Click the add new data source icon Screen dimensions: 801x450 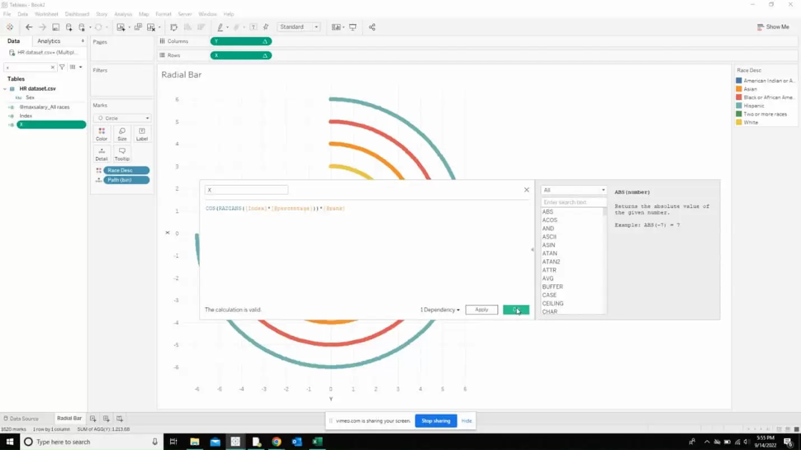point(69,27)
